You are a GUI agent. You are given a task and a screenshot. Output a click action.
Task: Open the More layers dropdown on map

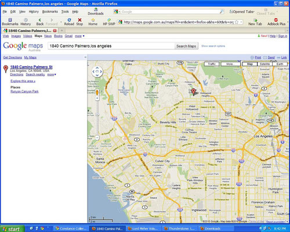(230, 64)
